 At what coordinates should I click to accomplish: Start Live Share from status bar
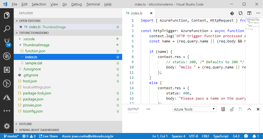48,136
